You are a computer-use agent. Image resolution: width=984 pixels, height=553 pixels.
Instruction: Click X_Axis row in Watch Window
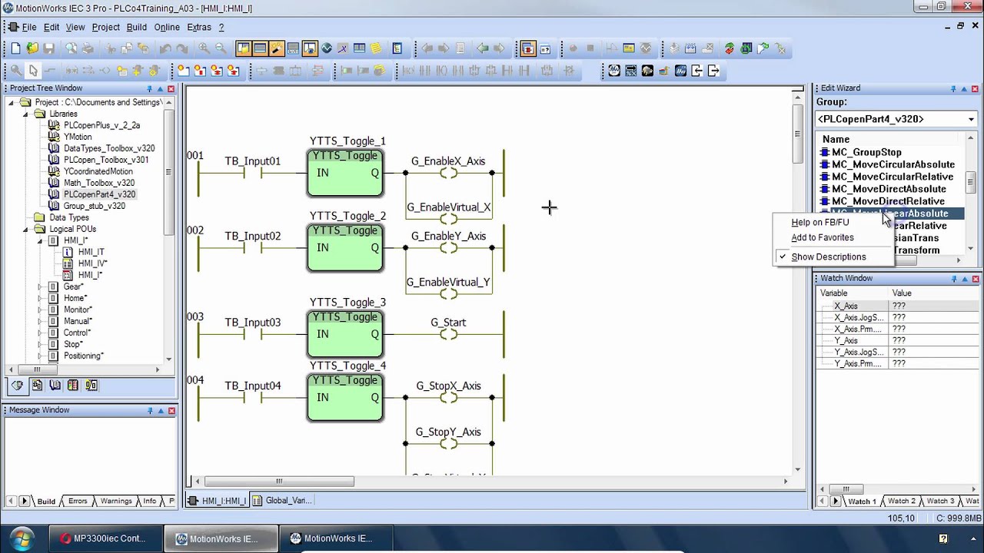tap(896, 306)
